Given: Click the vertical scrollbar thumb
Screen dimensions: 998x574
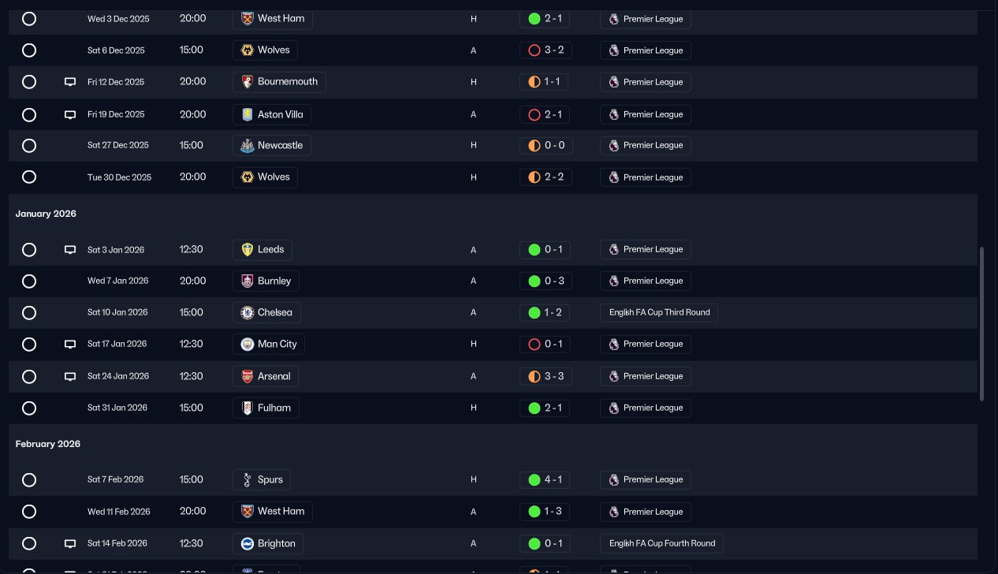Looking at the screenshot, I should point(981,323).
